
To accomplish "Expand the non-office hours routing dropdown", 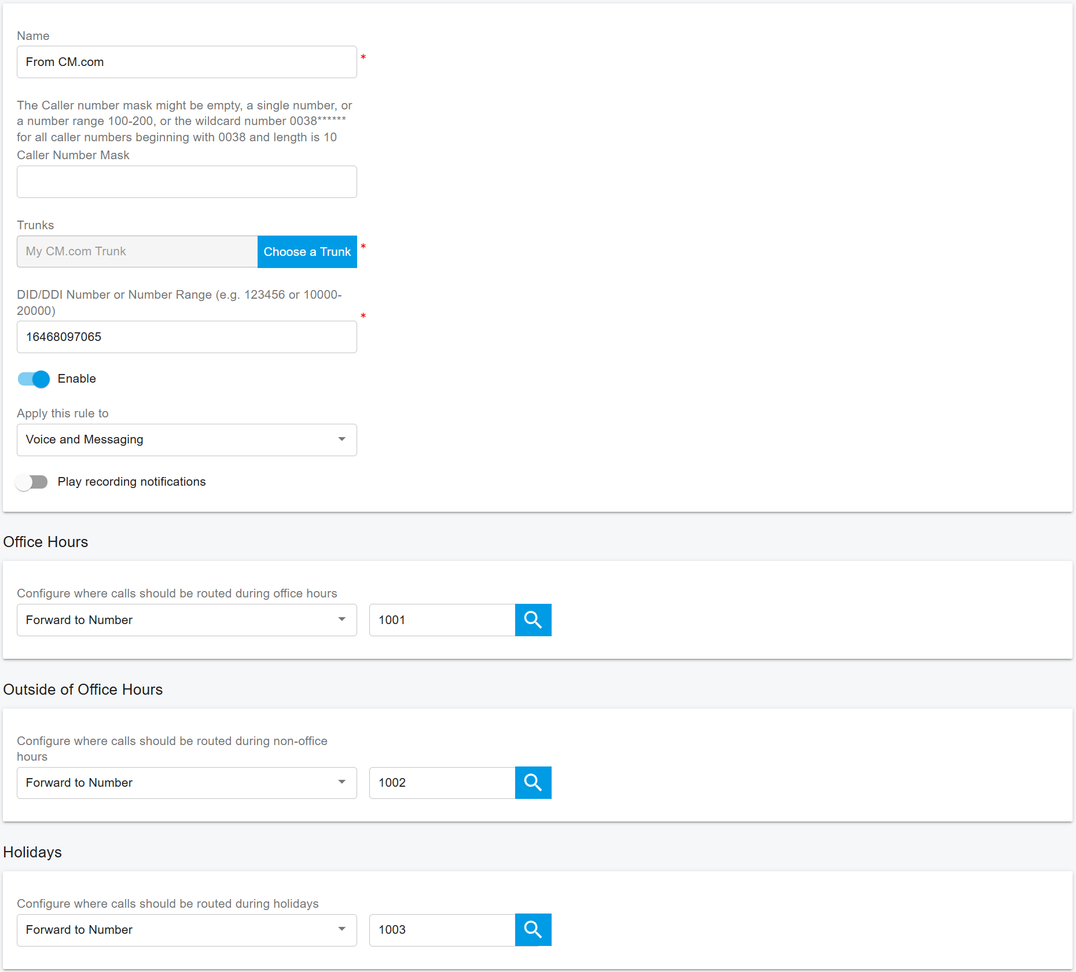I will (x=186, y=783).
